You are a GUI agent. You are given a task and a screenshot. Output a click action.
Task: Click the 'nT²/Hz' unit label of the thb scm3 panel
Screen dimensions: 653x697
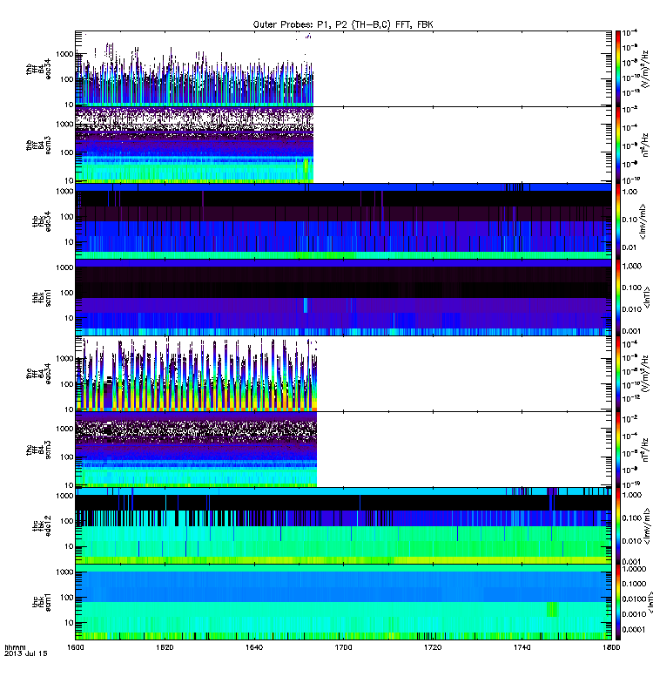coord(645,145)
